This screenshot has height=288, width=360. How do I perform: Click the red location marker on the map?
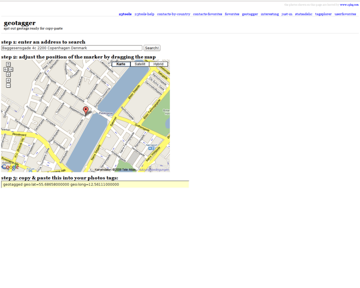(x=86, y=111)
